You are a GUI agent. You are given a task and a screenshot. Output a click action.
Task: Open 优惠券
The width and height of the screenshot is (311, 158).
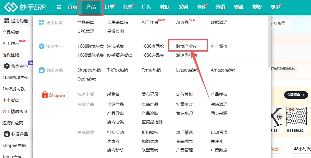tap(113, 141)
